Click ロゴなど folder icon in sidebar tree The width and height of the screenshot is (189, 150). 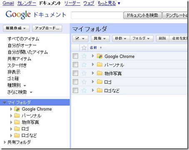17,135
